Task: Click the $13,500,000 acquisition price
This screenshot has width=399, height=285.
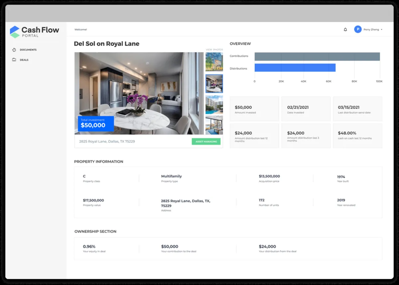Action: (269, 176)
